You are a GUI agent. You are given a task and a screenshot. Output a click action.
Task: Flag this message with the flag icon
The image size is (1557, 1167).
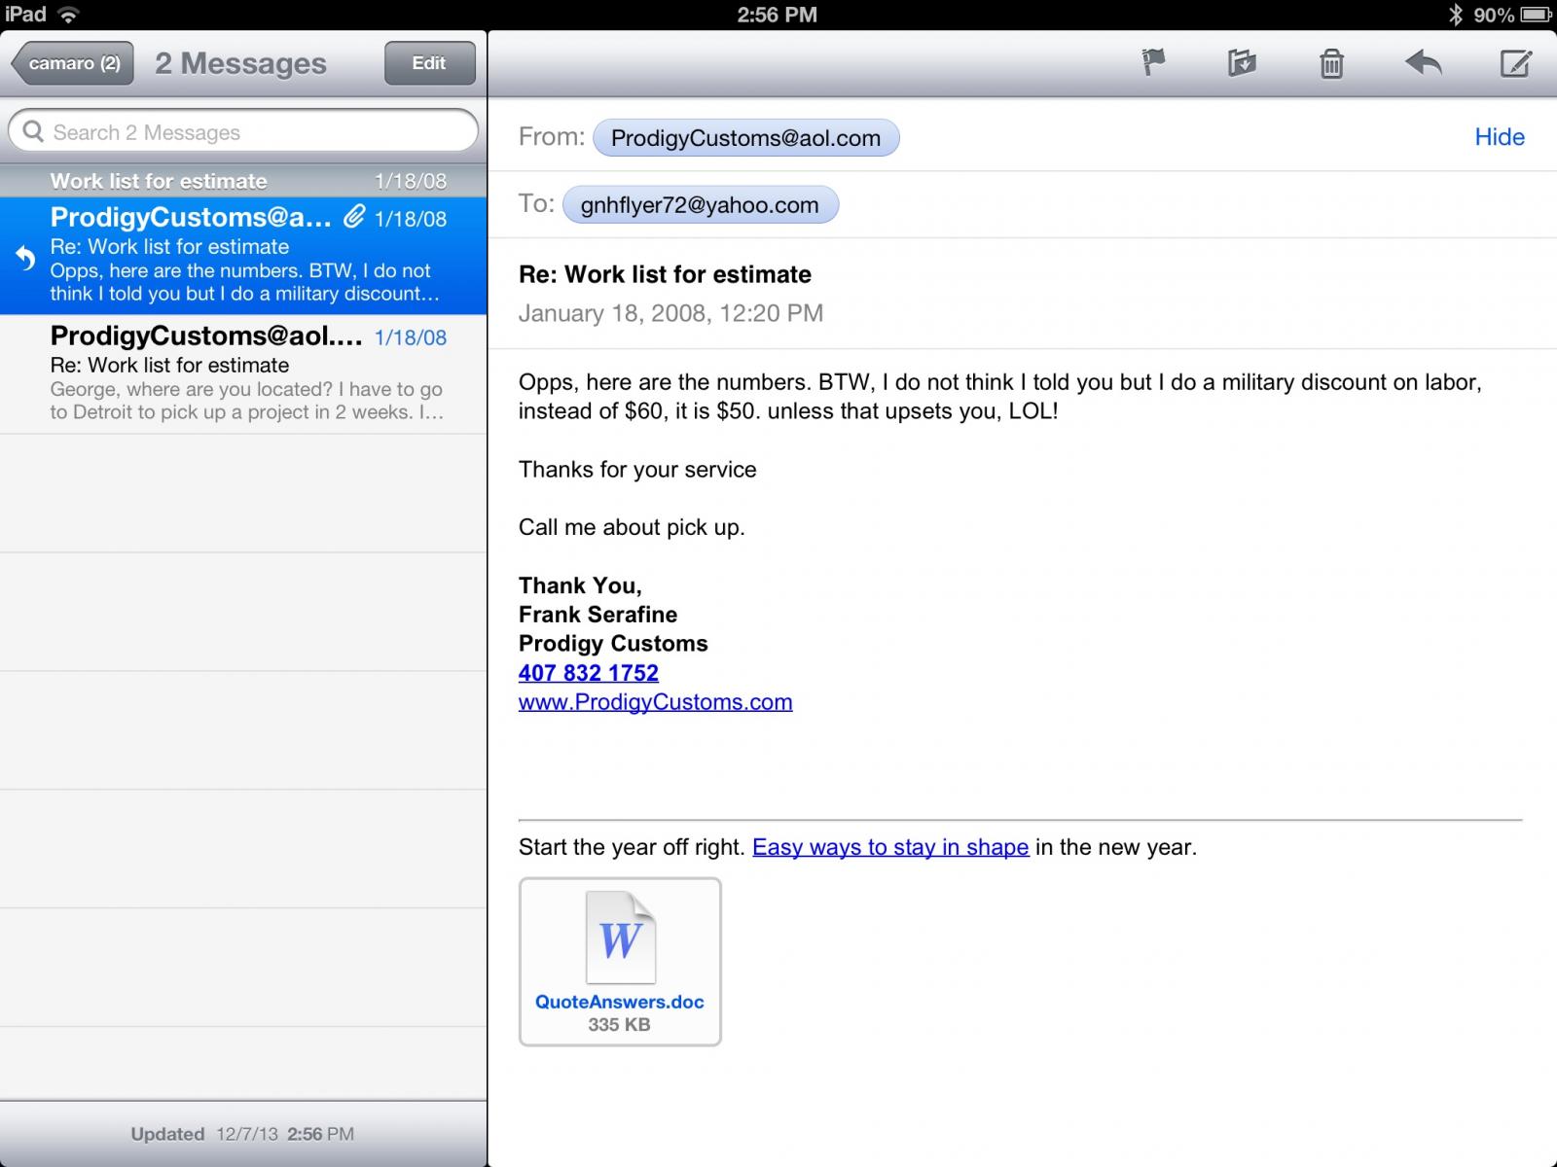point(1153,63)
